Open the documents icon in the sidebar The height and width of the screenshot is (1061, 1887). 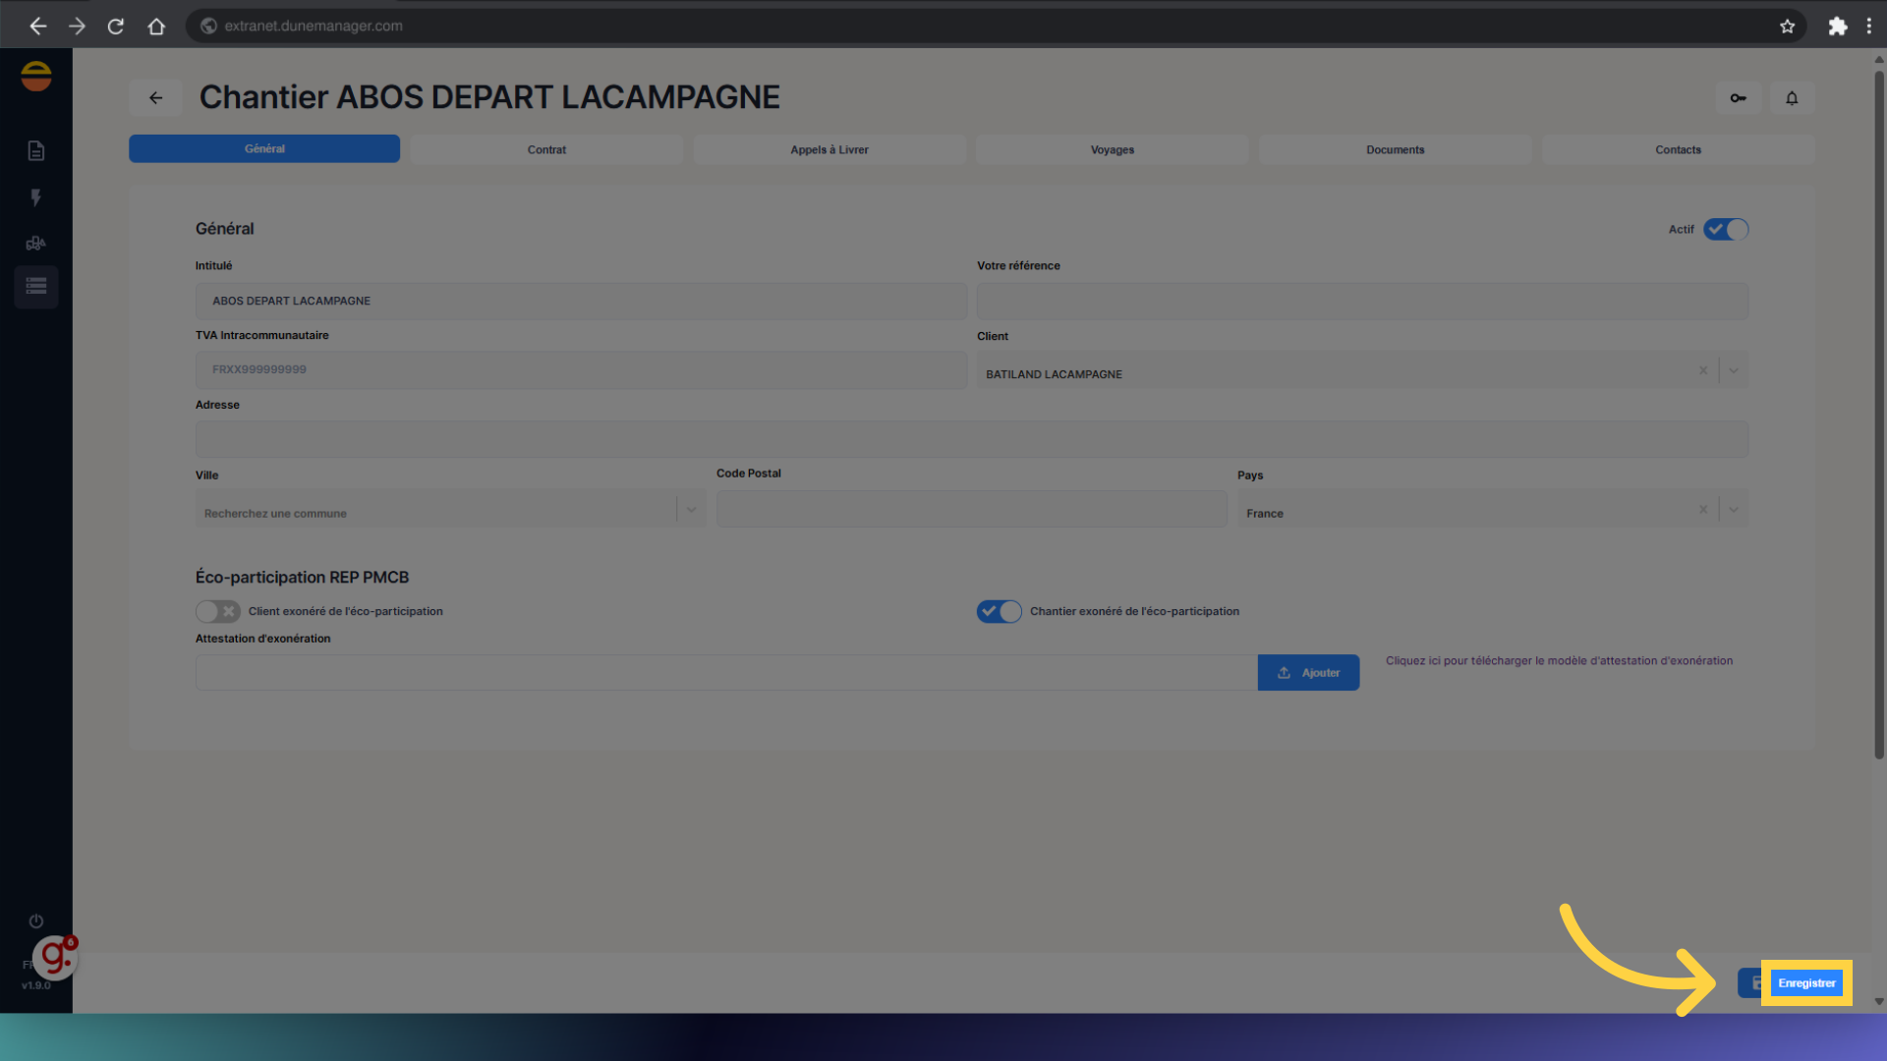pyautogui.click(x=36, y=150)
